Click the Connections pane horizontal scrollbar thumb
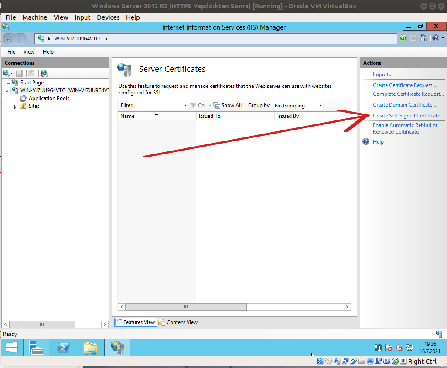 (x=42, y=324)
